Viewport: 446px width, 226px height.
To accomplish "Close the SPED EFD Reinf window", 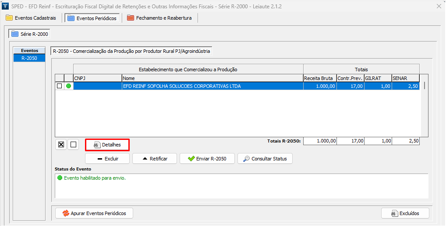I will click(439, 6).
